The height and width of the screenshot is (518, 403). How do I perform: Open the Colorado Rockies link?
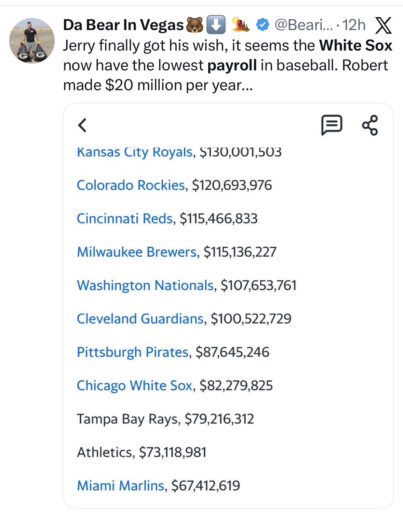pyautogui.click(x=131, y=185)
